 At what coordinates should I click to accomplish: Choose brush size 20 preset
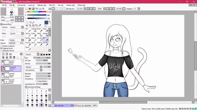[x=46, y=97]
